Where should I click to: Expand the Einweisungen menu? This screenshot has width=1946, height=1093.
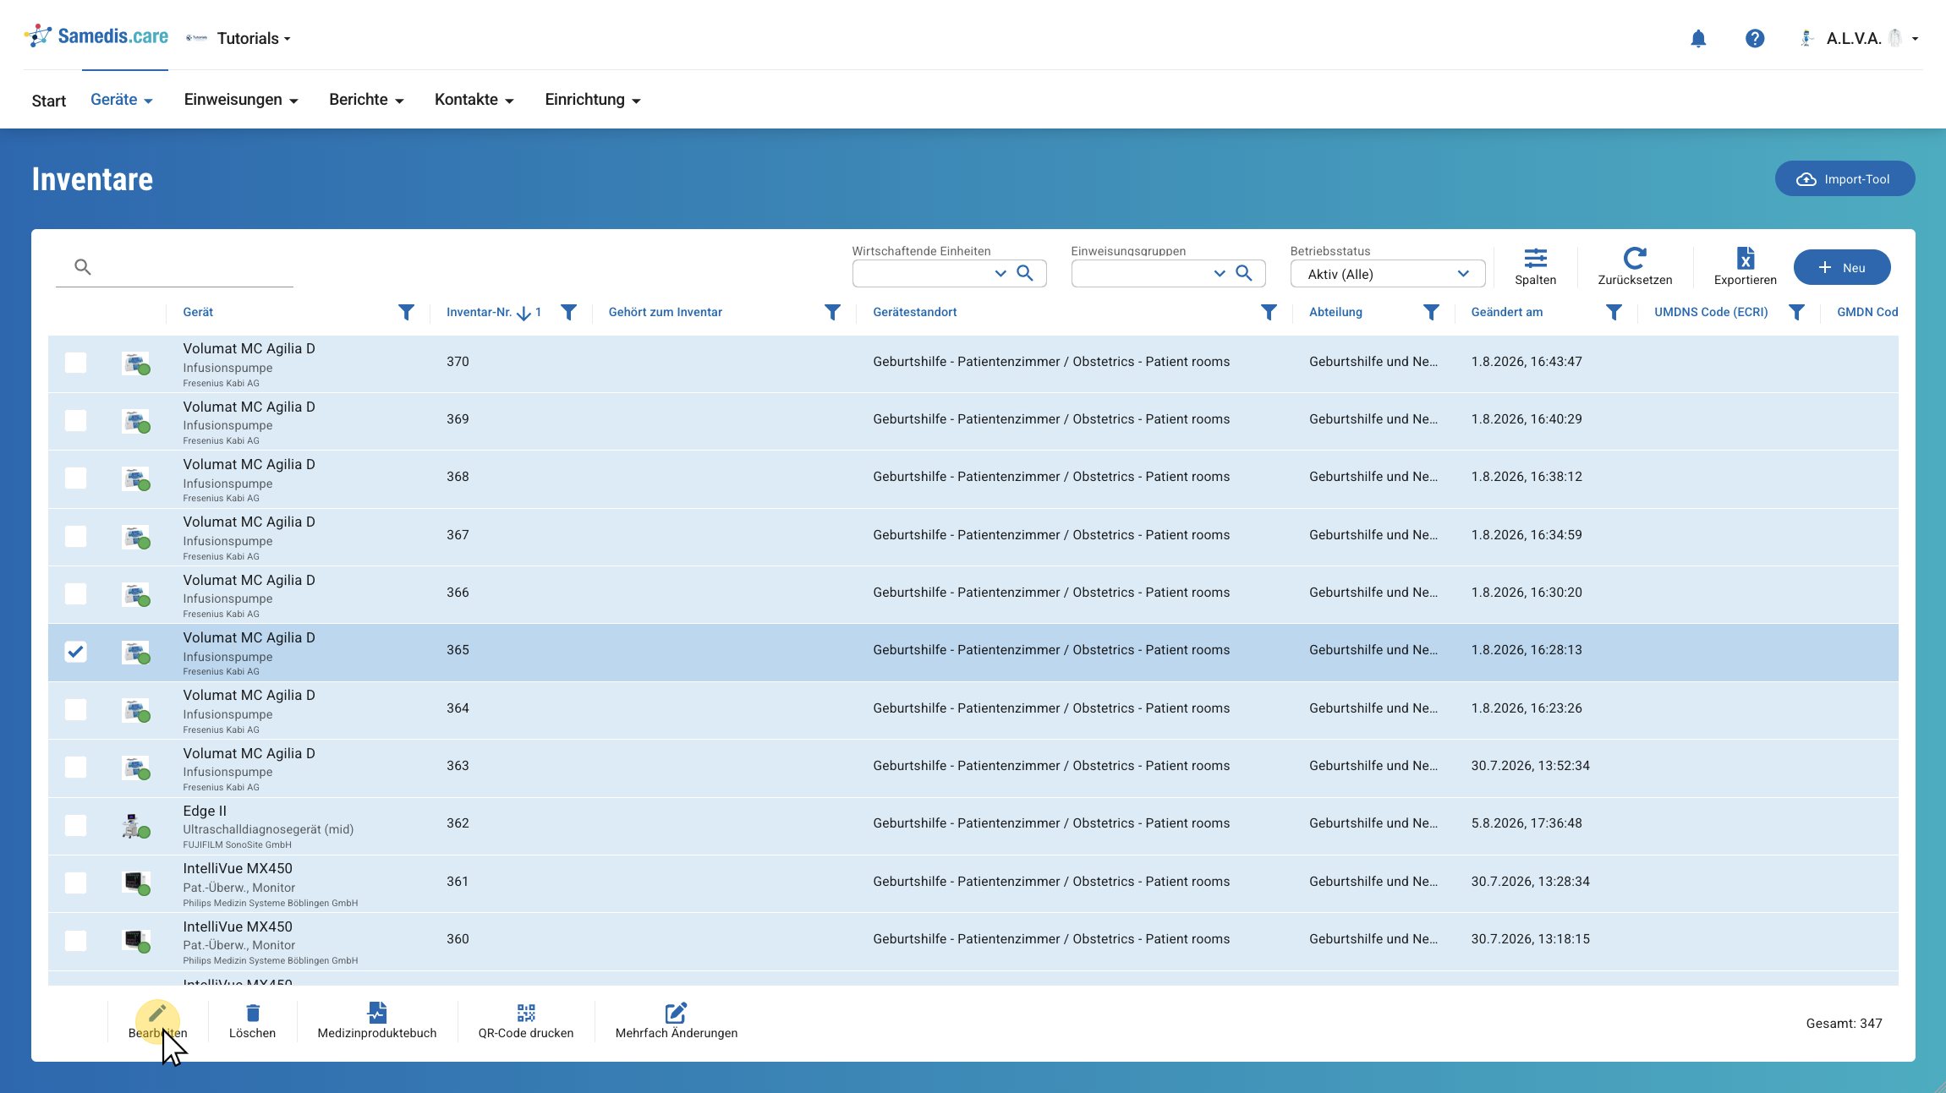point(241,100)
